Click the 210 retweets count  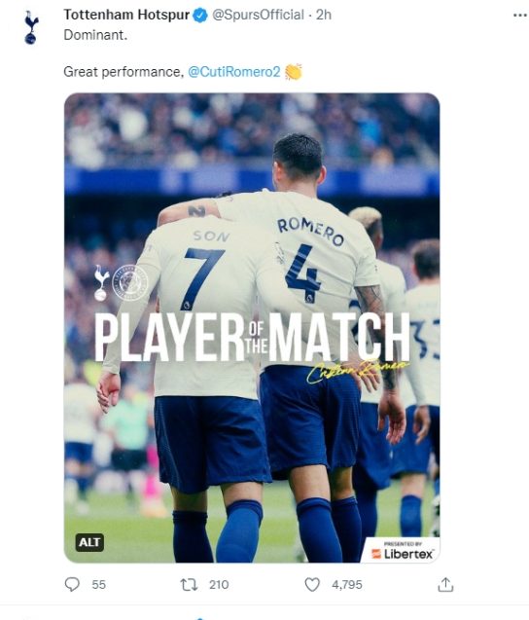point(219,585)
